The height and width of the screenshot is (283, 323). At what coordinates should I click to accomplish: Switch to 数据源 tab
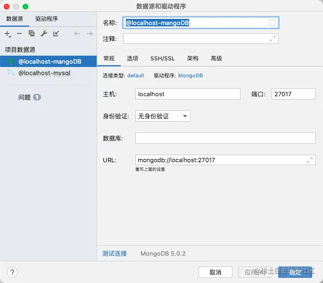[15, 19]
